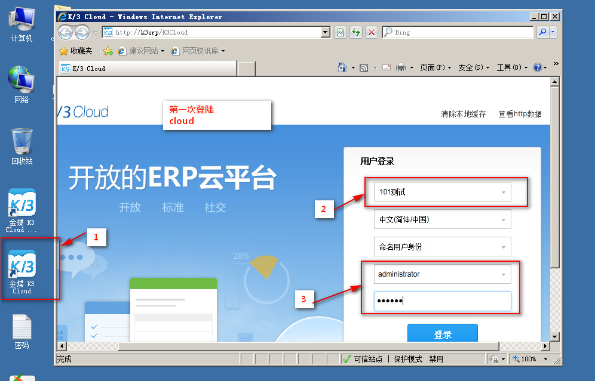Open the address bar history dropdown arrow
Screen dimensions: 595x381
(x=325, y=33)
